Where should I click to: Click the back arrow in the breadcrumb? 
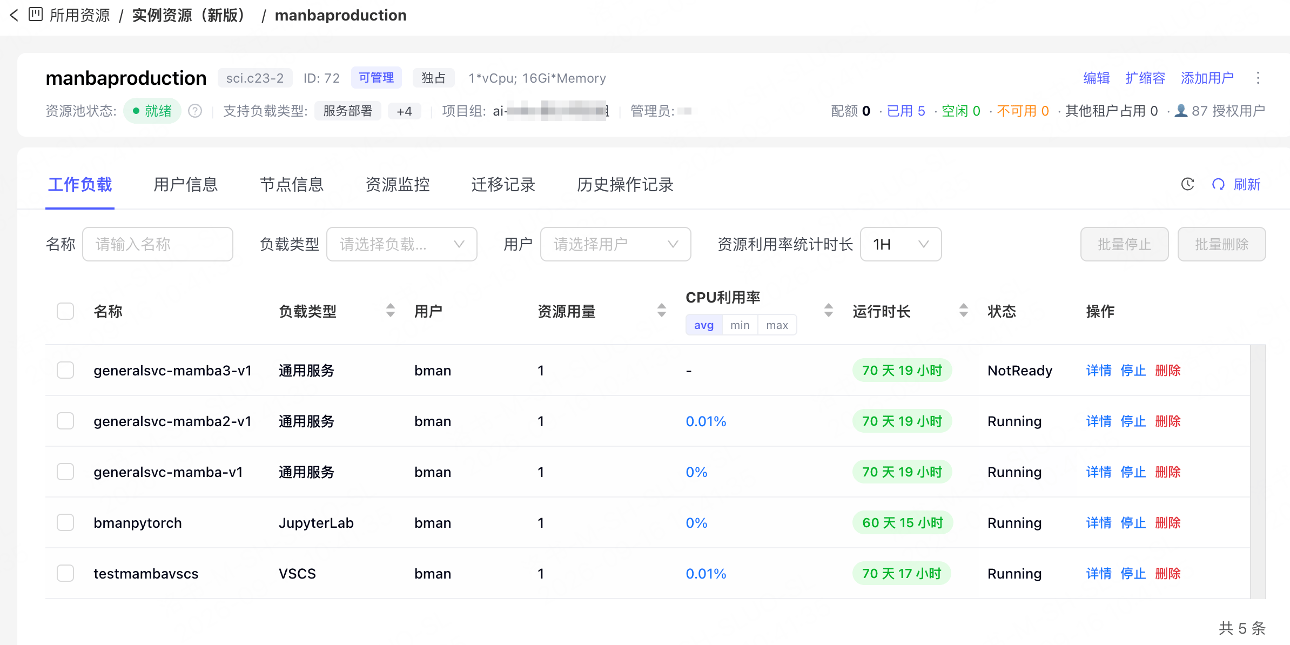[x=14, y=15]
